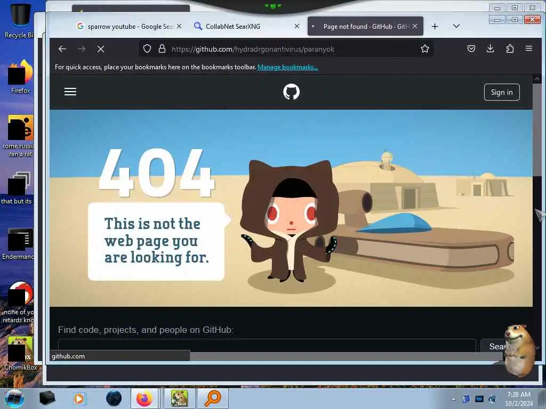Open the Manage bookmarks link
The image size is (546, 409).
pyautogui.click(x=287, y=67)
